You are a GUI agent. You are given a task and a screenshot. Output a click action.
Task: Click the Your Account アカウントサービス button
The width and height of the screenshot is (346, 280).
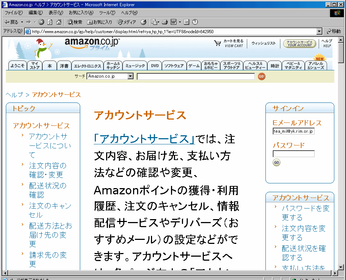tap(300, 43)
